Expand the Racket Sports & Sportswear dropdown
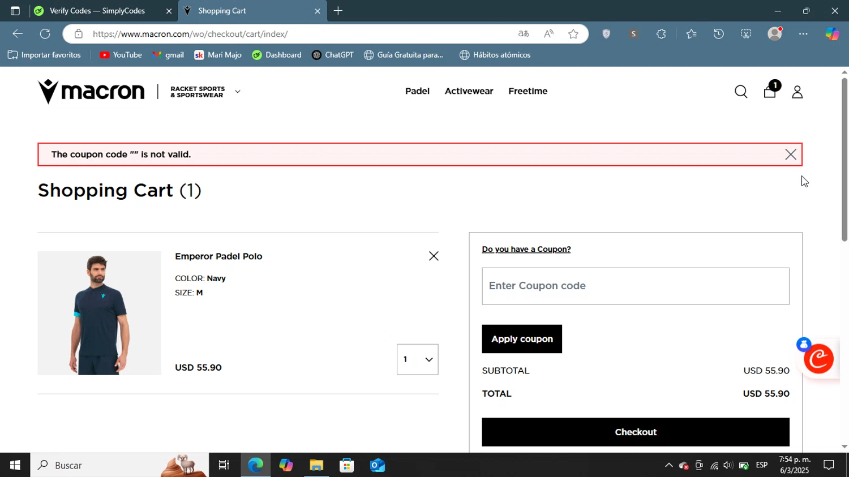The width and height of the screenshot is (849, 477). tap(238, 92)
